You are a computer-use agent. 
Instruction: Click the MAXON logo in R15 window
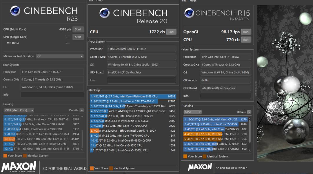[200, 167]
